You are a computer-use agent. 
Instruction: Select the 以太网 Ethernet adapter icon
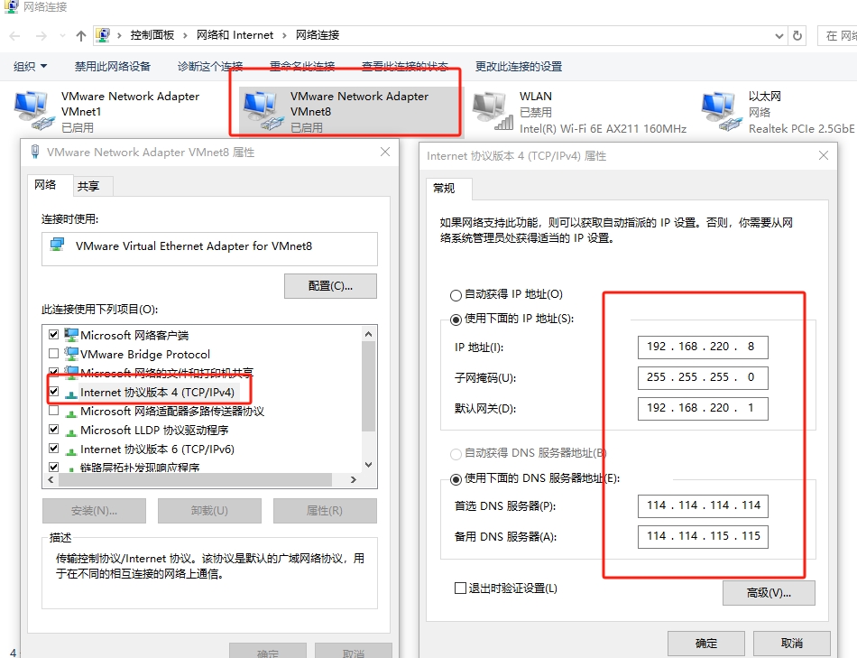[721, 110]
